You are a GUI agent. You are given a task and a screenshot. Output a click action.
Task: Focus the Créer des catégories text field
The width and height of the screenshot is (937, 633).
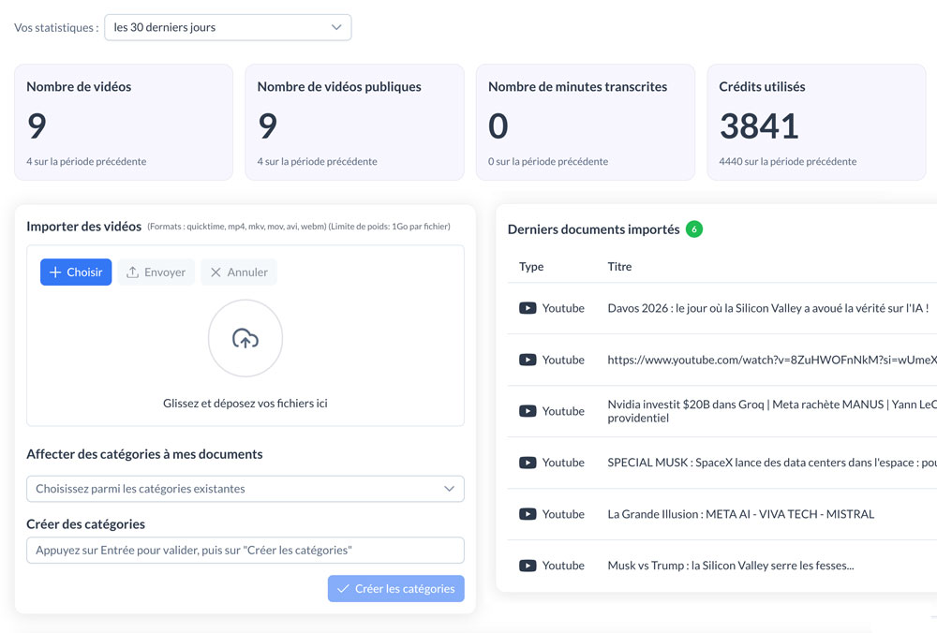(x=245, y=551)
